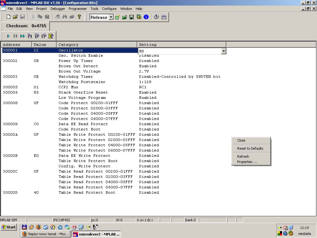Click the Save Workspace green floppy icon
Image resolution: width=317 pixels, height=238 pixels.
coord(132,17)
